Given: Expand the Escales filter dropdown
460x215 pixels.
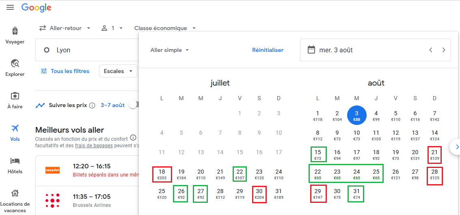Looking at the screenshot, I should click(118, 71).
